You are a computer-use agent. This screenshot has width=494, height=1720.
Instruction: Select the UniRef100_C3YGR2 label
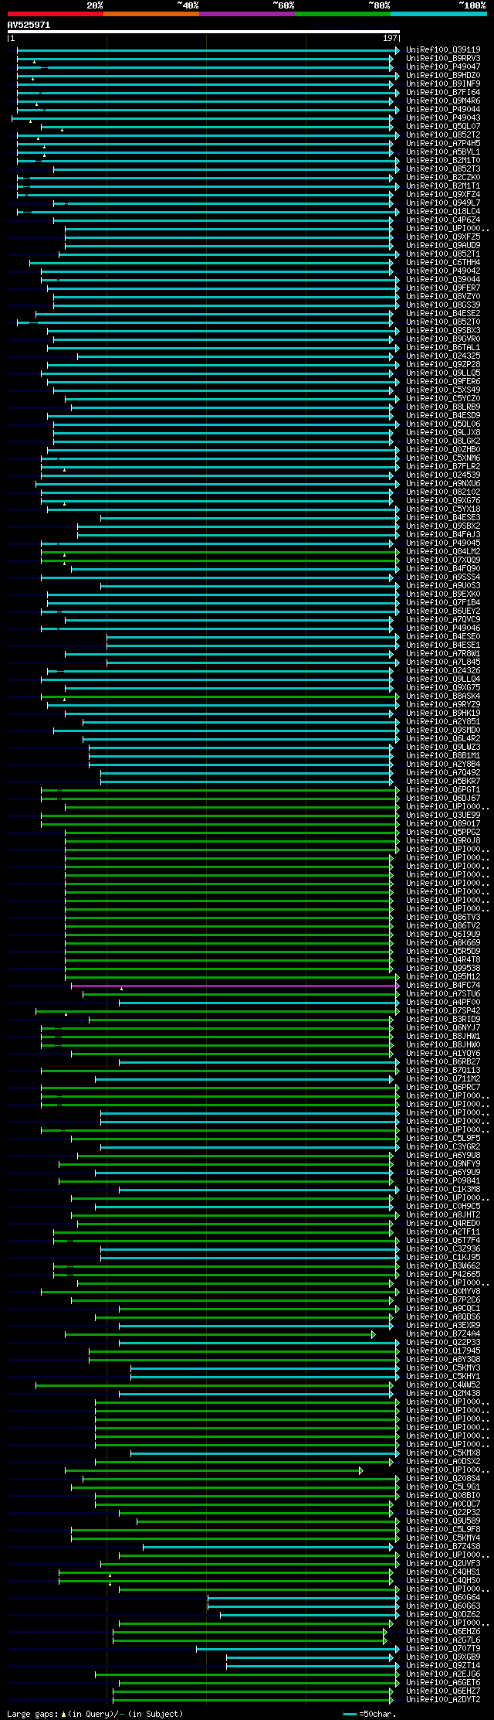point(443,1147)
